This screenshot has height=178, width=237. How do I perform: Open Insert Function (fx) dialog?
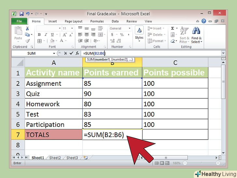tap(77, 53)
